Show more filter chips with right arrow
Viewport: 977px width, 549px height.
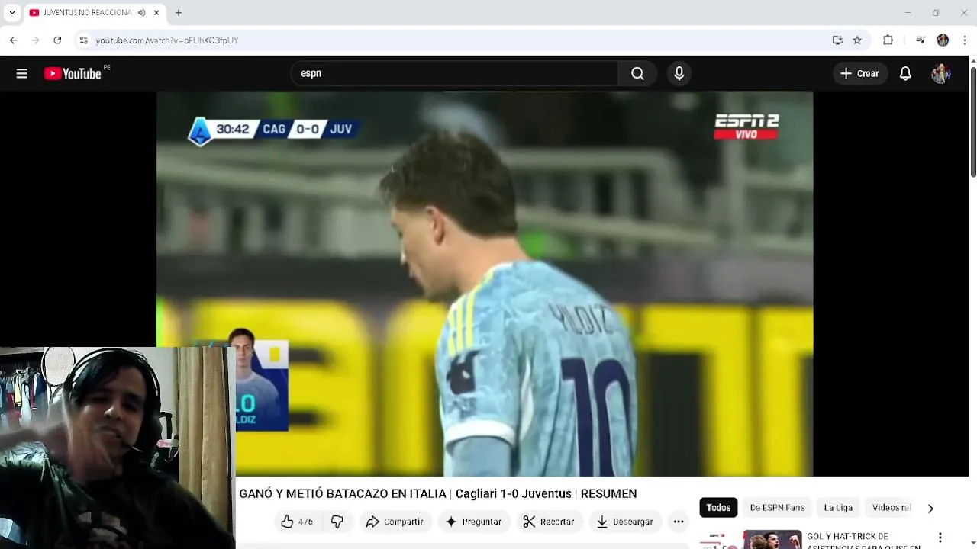coord(930,508)
